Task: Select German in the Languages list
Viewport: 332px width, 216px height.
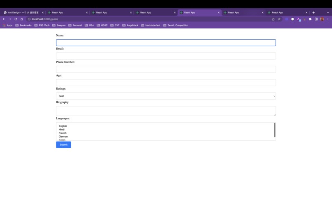Action: [63, 137]
